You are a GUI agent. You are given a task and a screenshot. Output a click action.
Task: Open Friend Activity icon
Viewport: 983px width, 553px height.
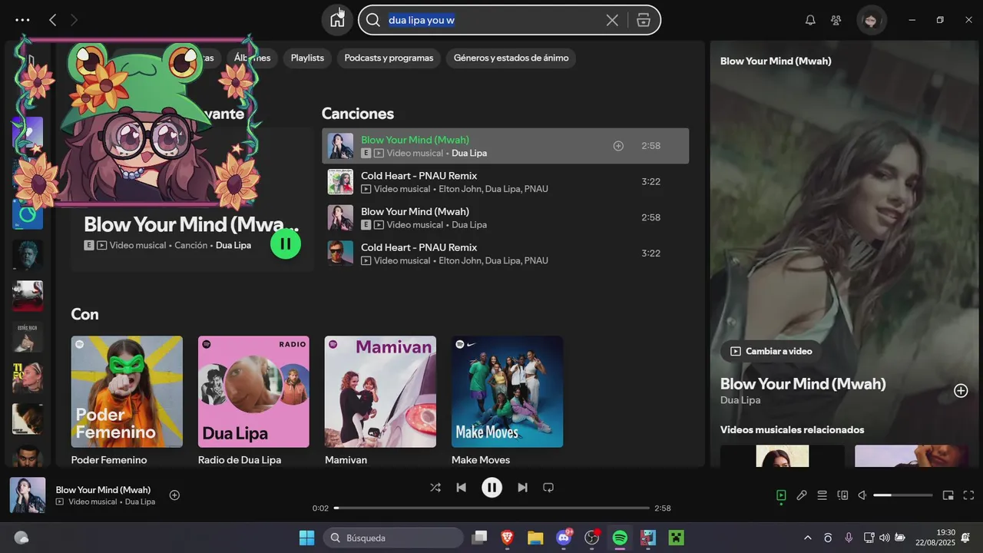click(x=836, y=20)
